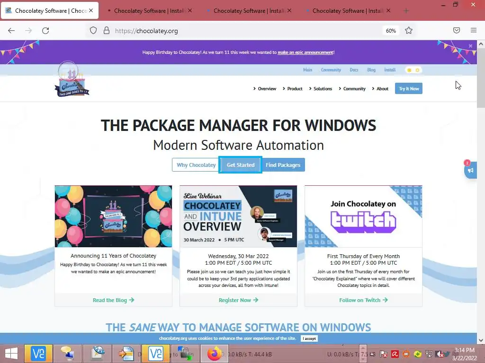This screenshot has height=363, width=485.
Task: Go back with the browser back arrow
Action: coord(11,31)
